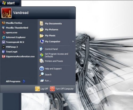Click the Log Off text

(44, 89)
